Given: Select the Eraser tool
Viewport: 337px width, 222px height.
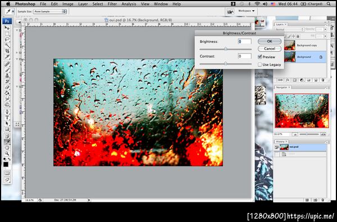Looking at the screenshot, I should tap(7, 87).
